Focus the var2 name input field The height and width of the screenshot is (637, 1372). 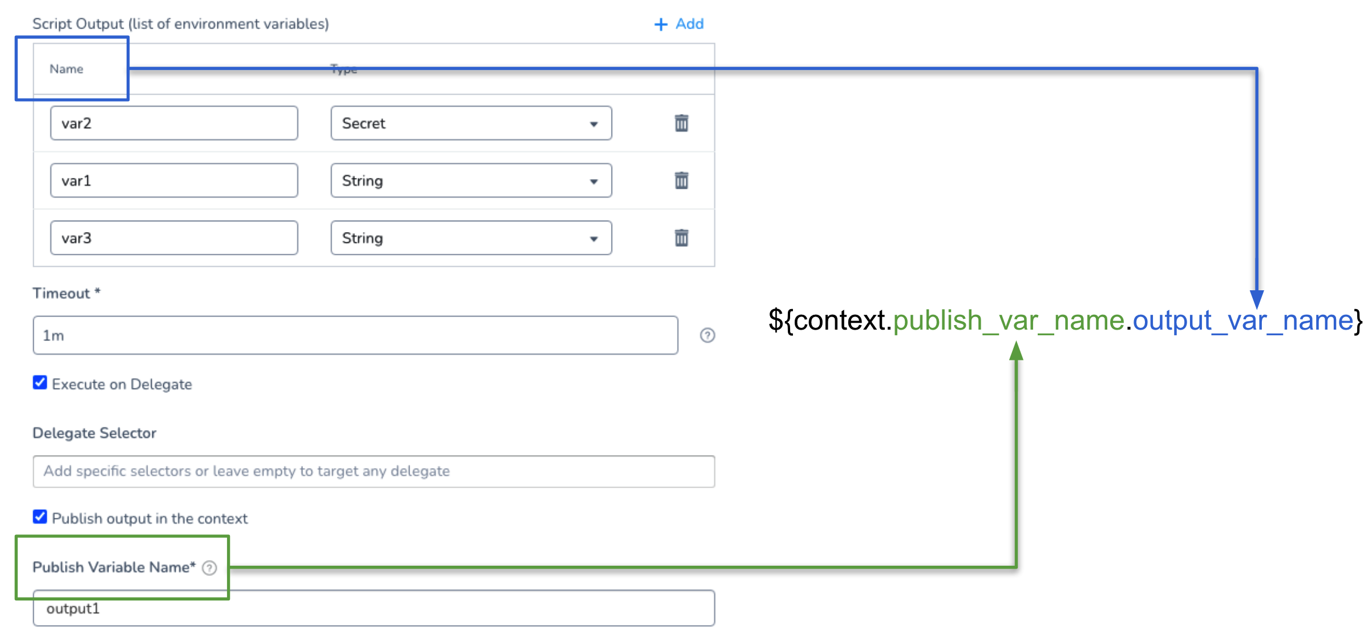point(174,123)
